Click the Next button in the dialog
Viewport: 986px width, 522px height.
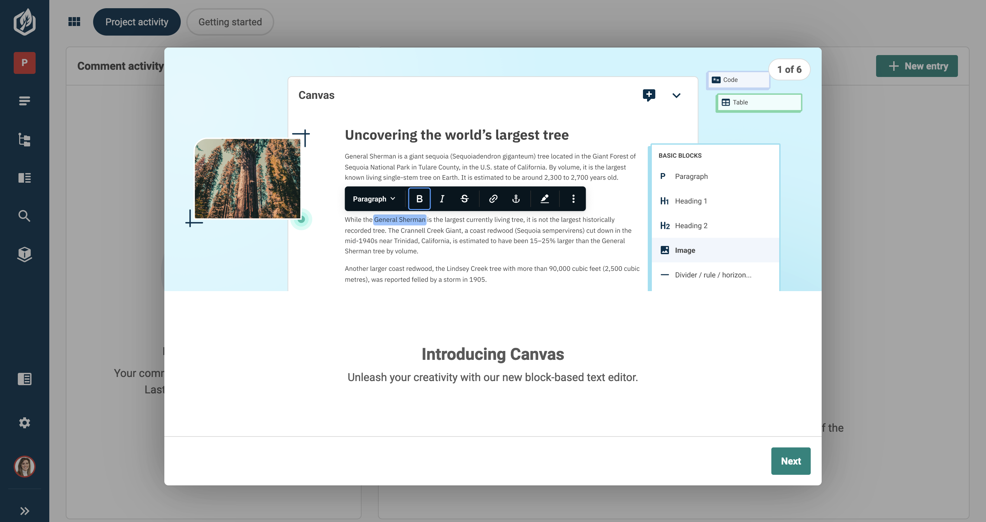coord(791,461)
